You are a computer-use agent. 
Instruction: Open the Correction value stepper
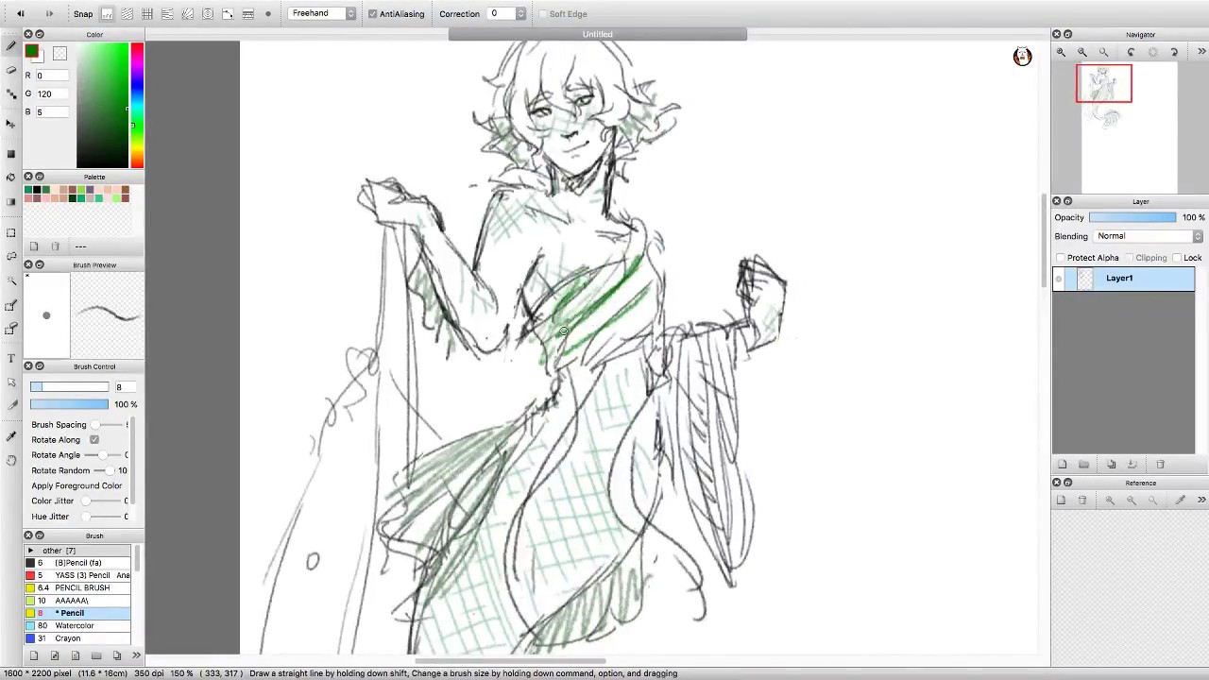pyautogui.click(x=519, y=13)
